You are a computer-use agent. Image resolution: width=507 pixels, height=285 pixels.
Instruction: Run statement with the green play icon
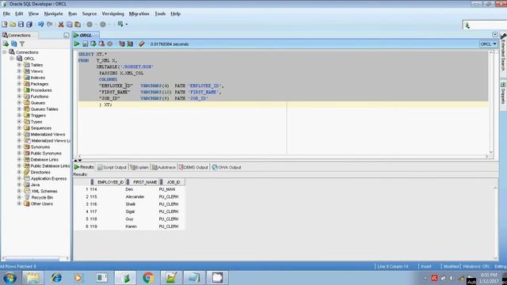77,44
